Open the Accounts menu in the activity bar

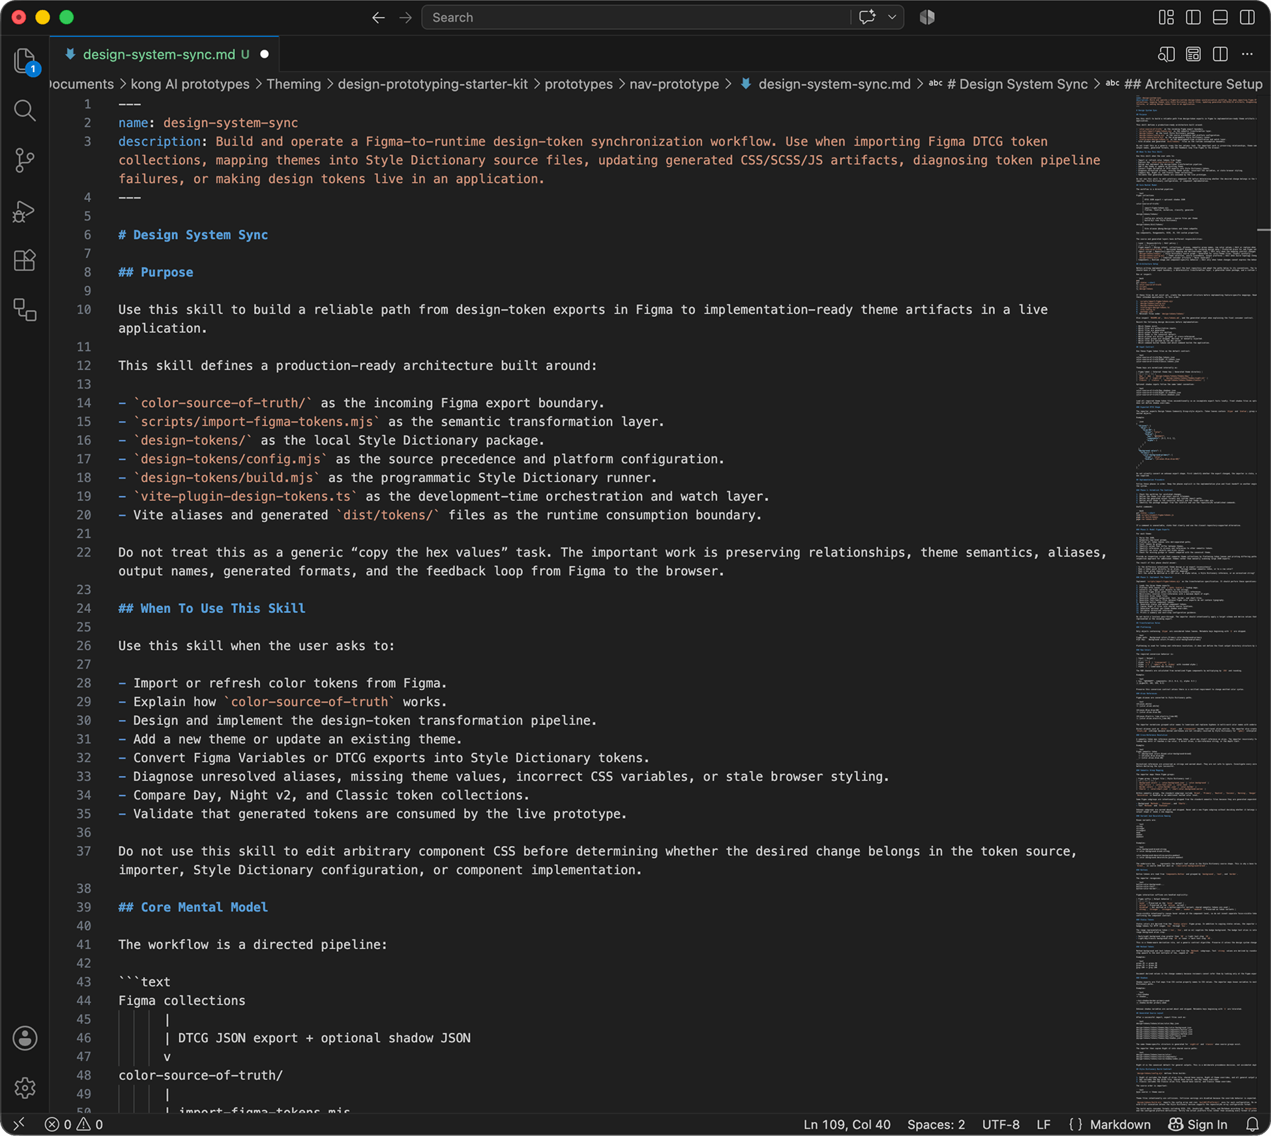point(24,1038)
